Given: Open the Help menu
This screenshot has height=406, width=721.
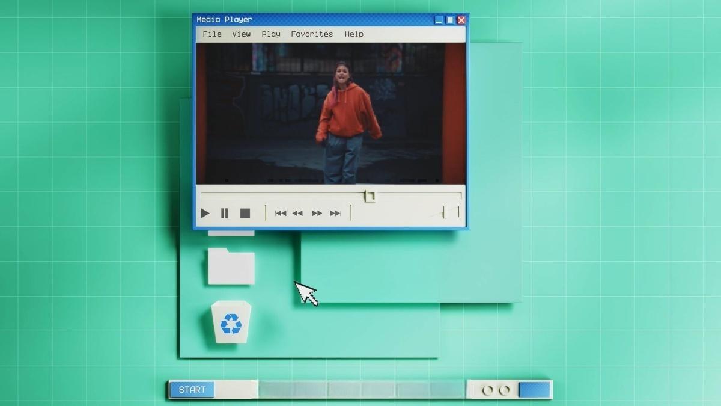Looking at the screenshot, I should point(353,34).
